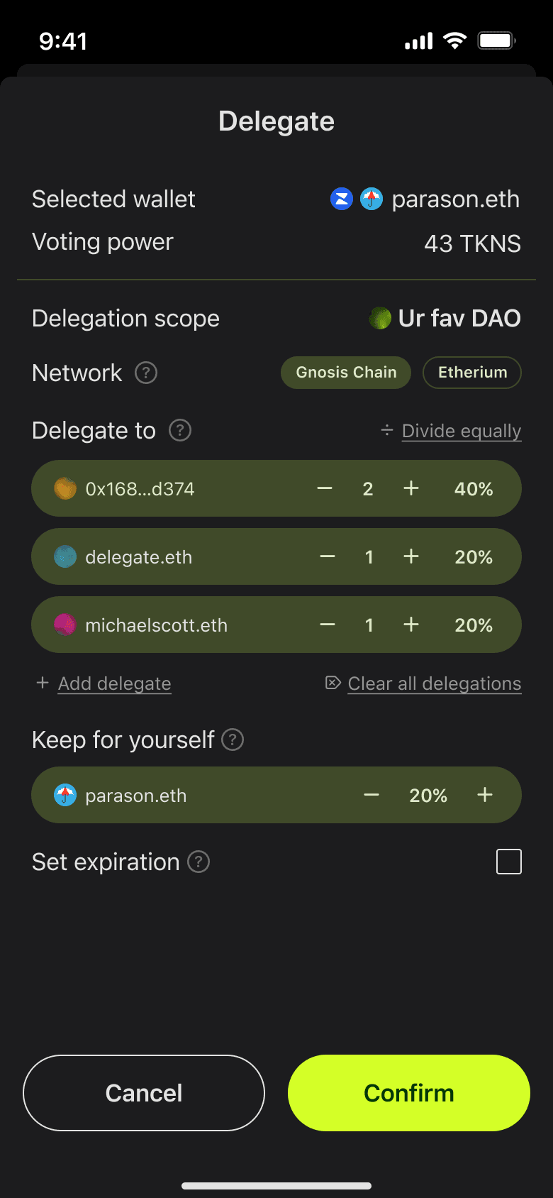Click the help icon next to Network
The width and height of the screenshot is (553, 1198).
(146, 373)
